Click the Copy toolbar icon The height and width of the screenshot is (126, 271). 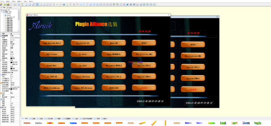[x=19, y=4]
